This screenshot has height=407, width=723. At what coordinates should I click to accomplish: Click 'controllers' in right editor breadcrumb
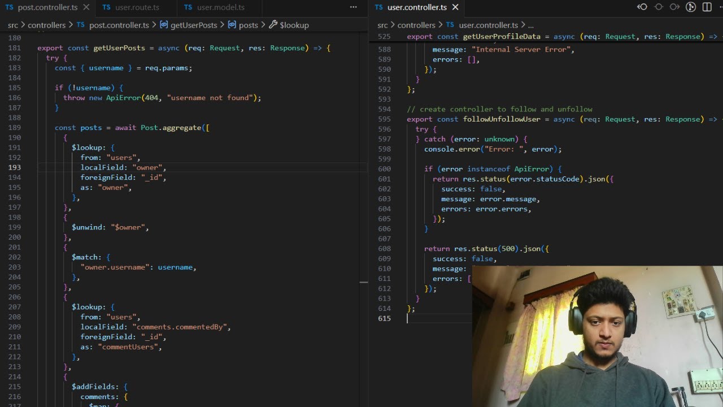point(416,25)
